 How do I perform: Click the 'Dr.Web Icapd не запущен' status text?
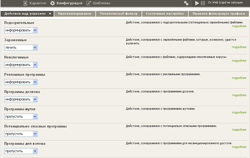[226, 3]
